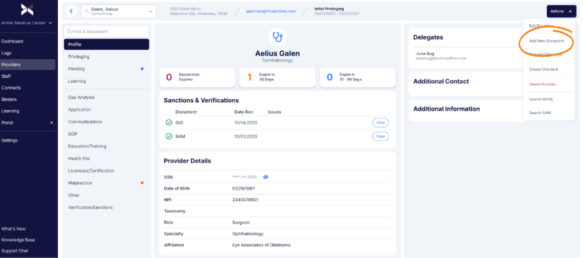Click the company logo in sidebar

point(27,9)
